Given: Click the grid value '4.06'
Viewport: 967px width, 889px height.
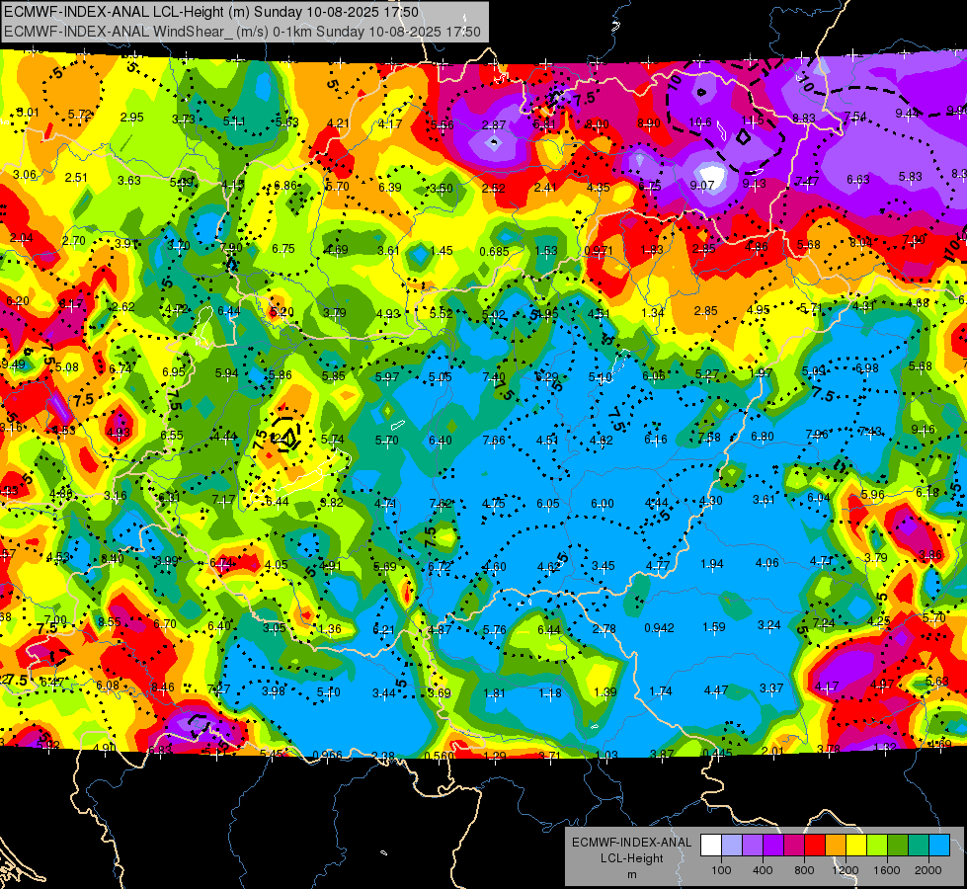Looking at the screenshot, I should click(766, 563).
